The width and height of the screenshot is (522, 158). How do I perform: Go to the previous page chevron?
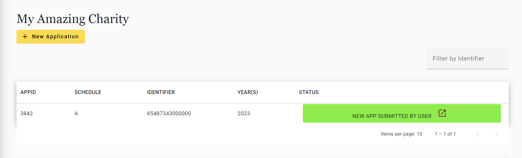point(478,134)
